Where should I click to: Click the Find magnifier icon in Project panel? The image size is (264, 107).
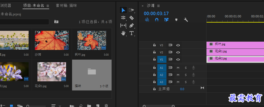(x=81, y=106)
